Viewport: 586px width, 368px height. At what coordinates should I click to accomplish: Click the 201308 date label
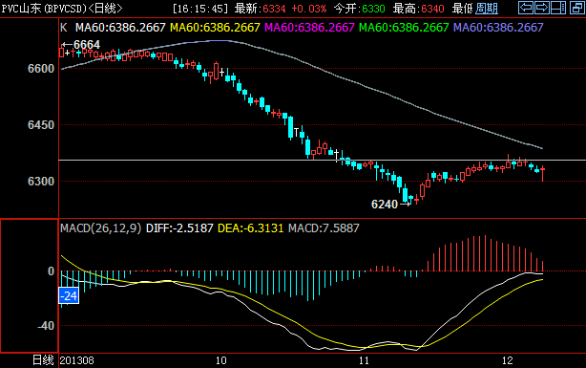click(x=77, y=360)
